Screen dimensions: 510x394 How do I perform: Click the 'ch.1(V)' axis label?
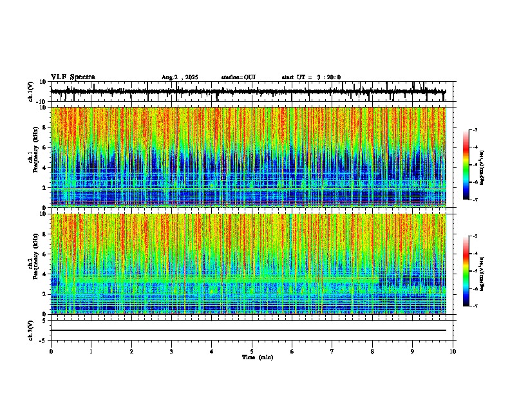point(31,91)
